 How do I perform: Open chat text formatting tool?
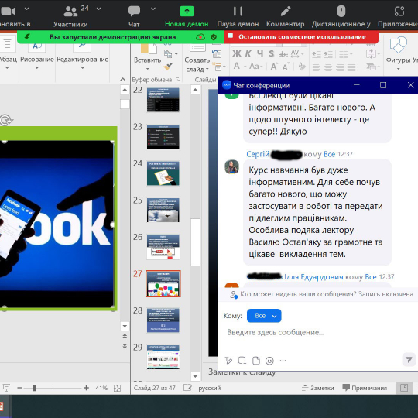tap(228, 361)
